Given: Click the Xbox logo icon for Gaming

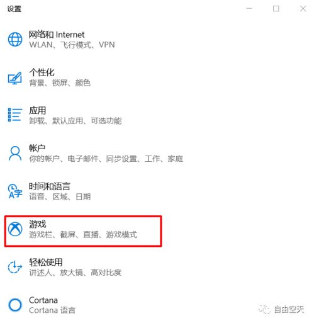Looking at the screenshot, I should tap(15, 229).
